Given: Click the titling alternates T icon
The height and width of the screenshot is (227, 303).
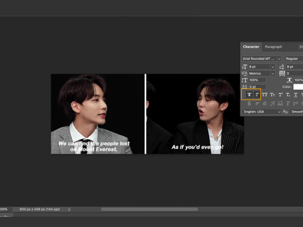Looking at the screenshot, I should coord(288,104).
